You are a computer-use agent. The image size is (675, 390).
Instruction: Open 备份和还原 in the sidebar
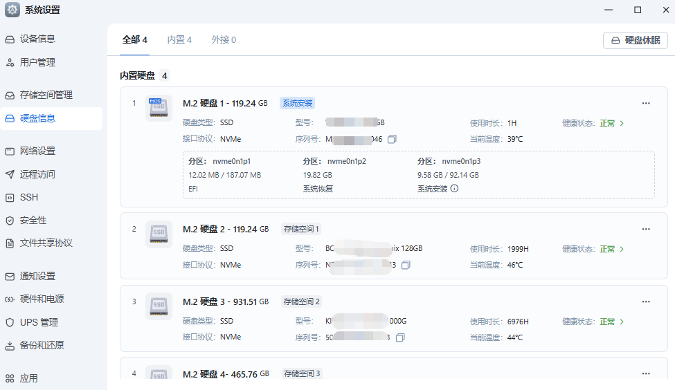(x=42, y=345)
